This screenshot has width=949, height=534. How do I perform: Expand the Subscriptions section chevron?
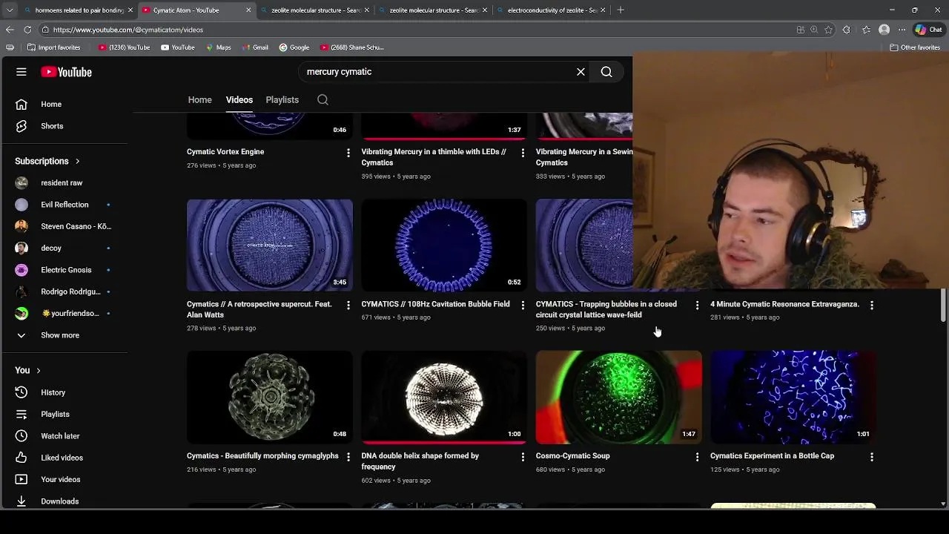pyautogui.click(x=77, y=161)
